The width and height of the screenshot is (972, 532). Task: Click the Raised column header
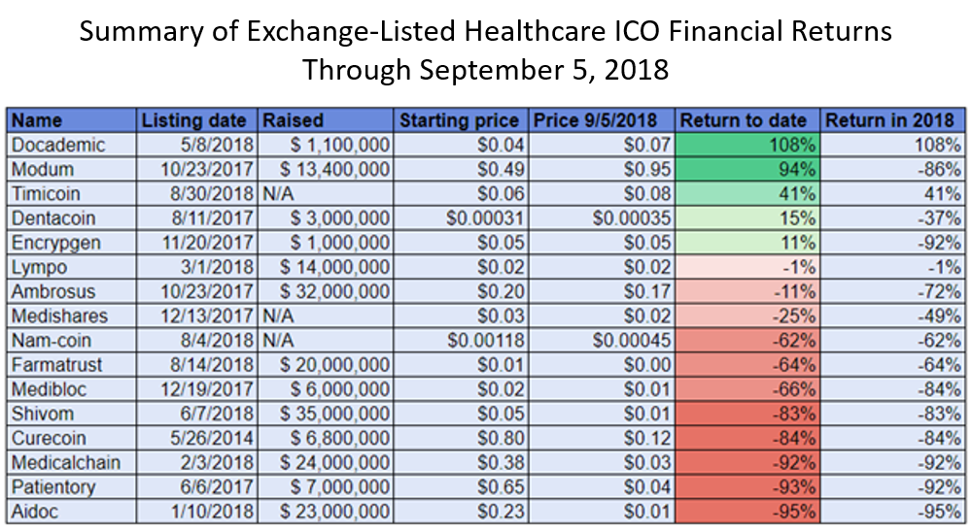pyautogui.click(x=326, y=120)
